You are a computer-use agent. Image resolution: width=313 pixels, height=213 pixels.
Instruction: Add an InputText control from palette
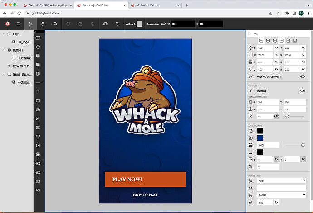(38, 100)
